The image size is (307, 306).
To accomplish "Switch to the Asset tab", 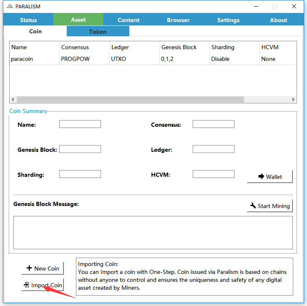I will point(78,20).
